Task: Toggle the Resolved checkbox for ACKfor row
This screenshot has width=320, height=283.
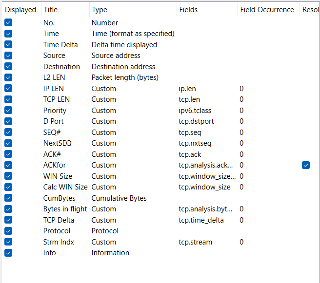Action: coord(305,165)
